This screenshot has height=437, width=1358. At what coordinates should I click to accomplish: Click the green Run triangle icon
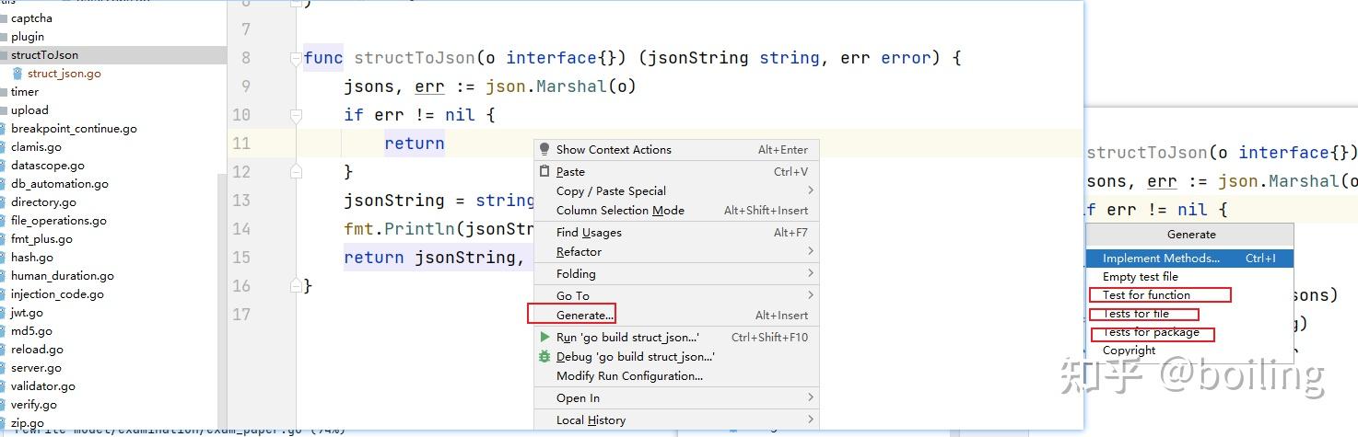pos(544,337)
